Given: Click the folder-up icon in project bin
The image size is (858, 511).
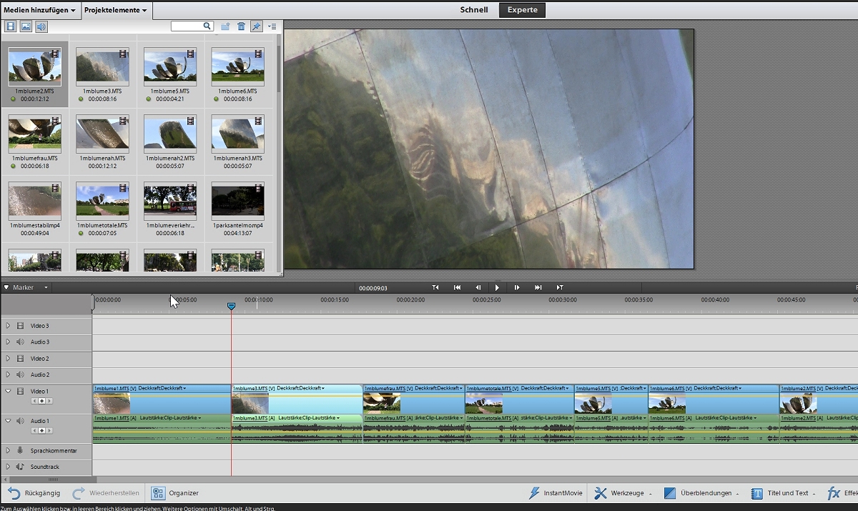Looking at the screenshot, I should coord(225,26).
